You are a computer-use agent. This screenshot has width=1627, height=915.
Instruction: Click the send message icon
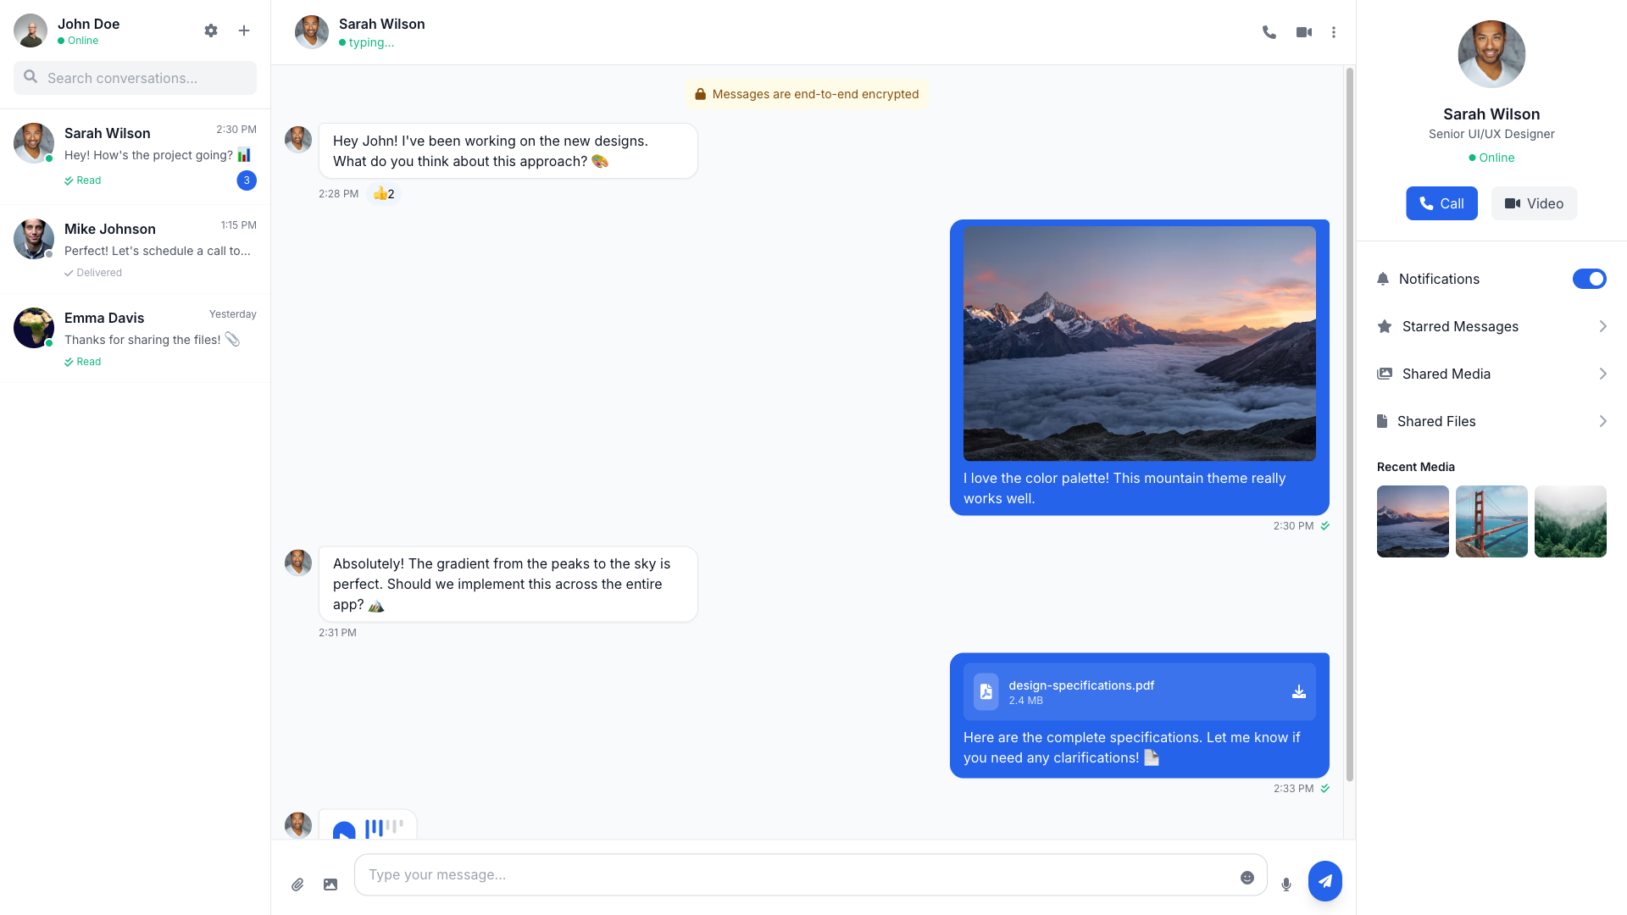point(1324,880)
